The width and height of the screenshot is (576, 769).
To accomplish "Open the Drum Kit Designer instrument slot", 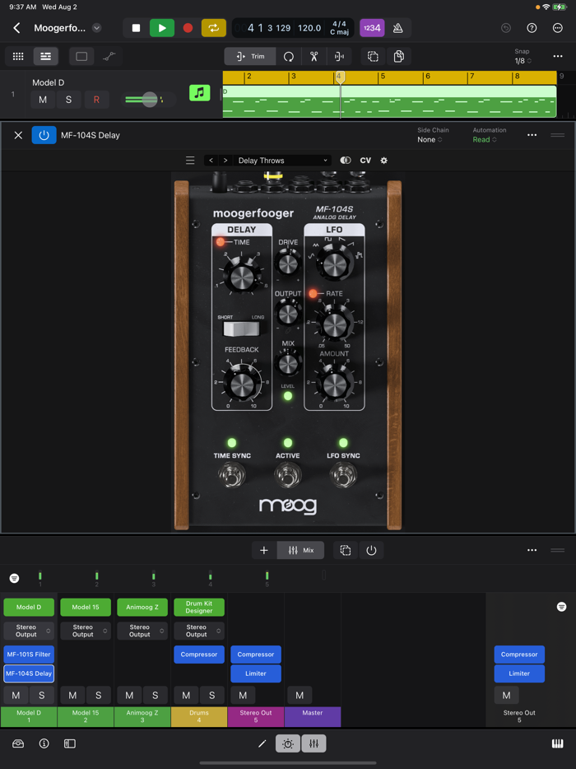I will tap(199, 607).
